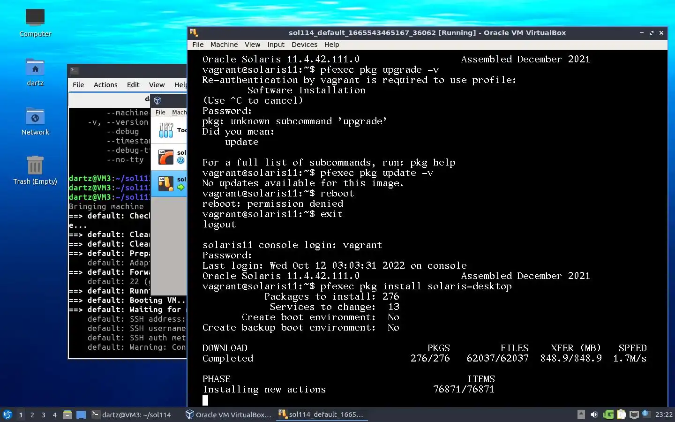Switch to workspace 3 on taskbar pager
675x422 pixels.
coord(43,415)
